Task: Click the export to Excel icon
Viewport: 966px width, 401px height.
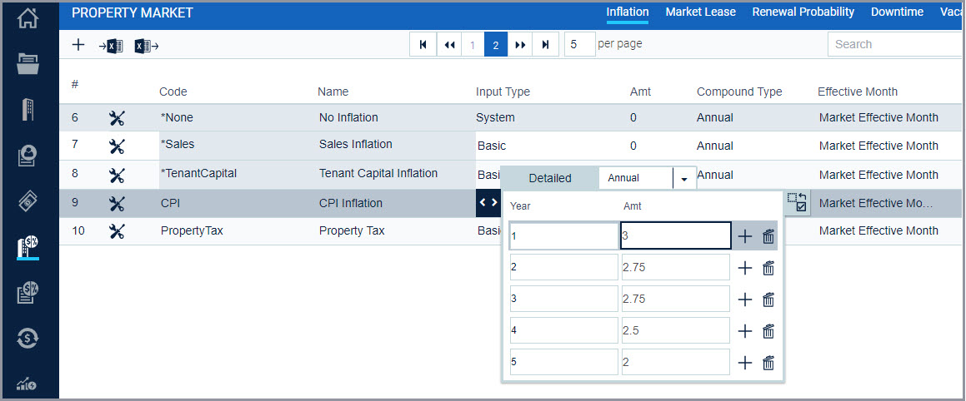Action: coord(147,46)
